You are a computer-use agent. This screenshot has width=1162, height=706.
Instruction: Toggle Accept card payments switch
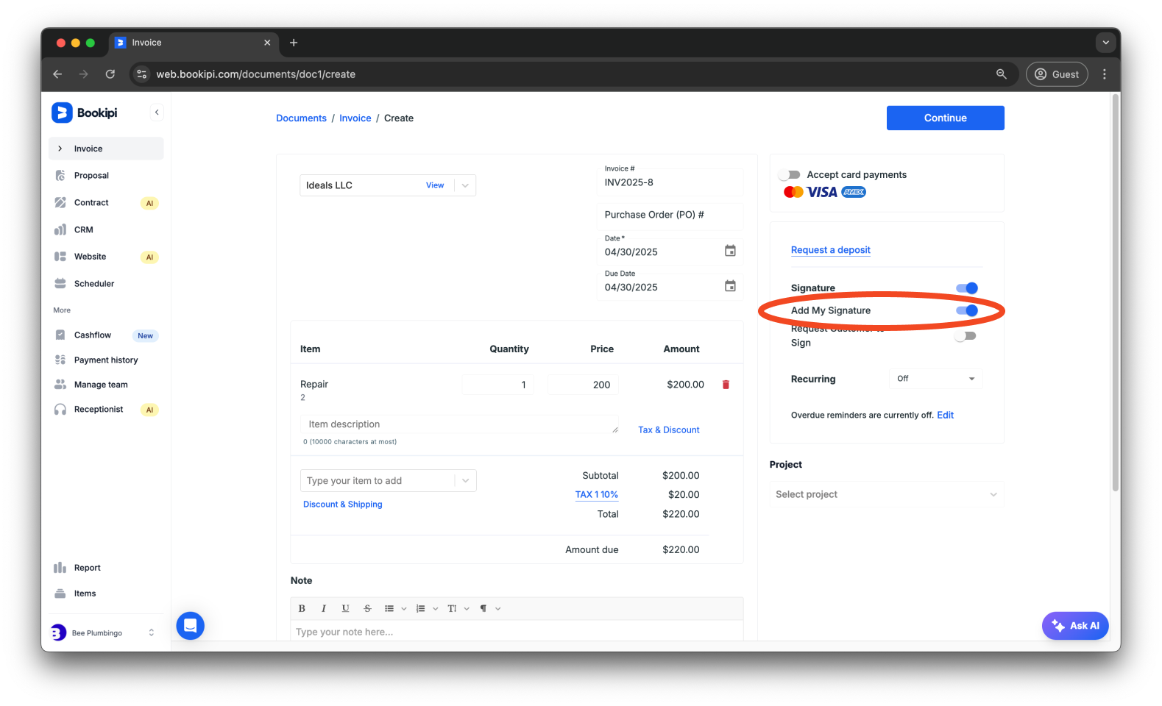790,175
